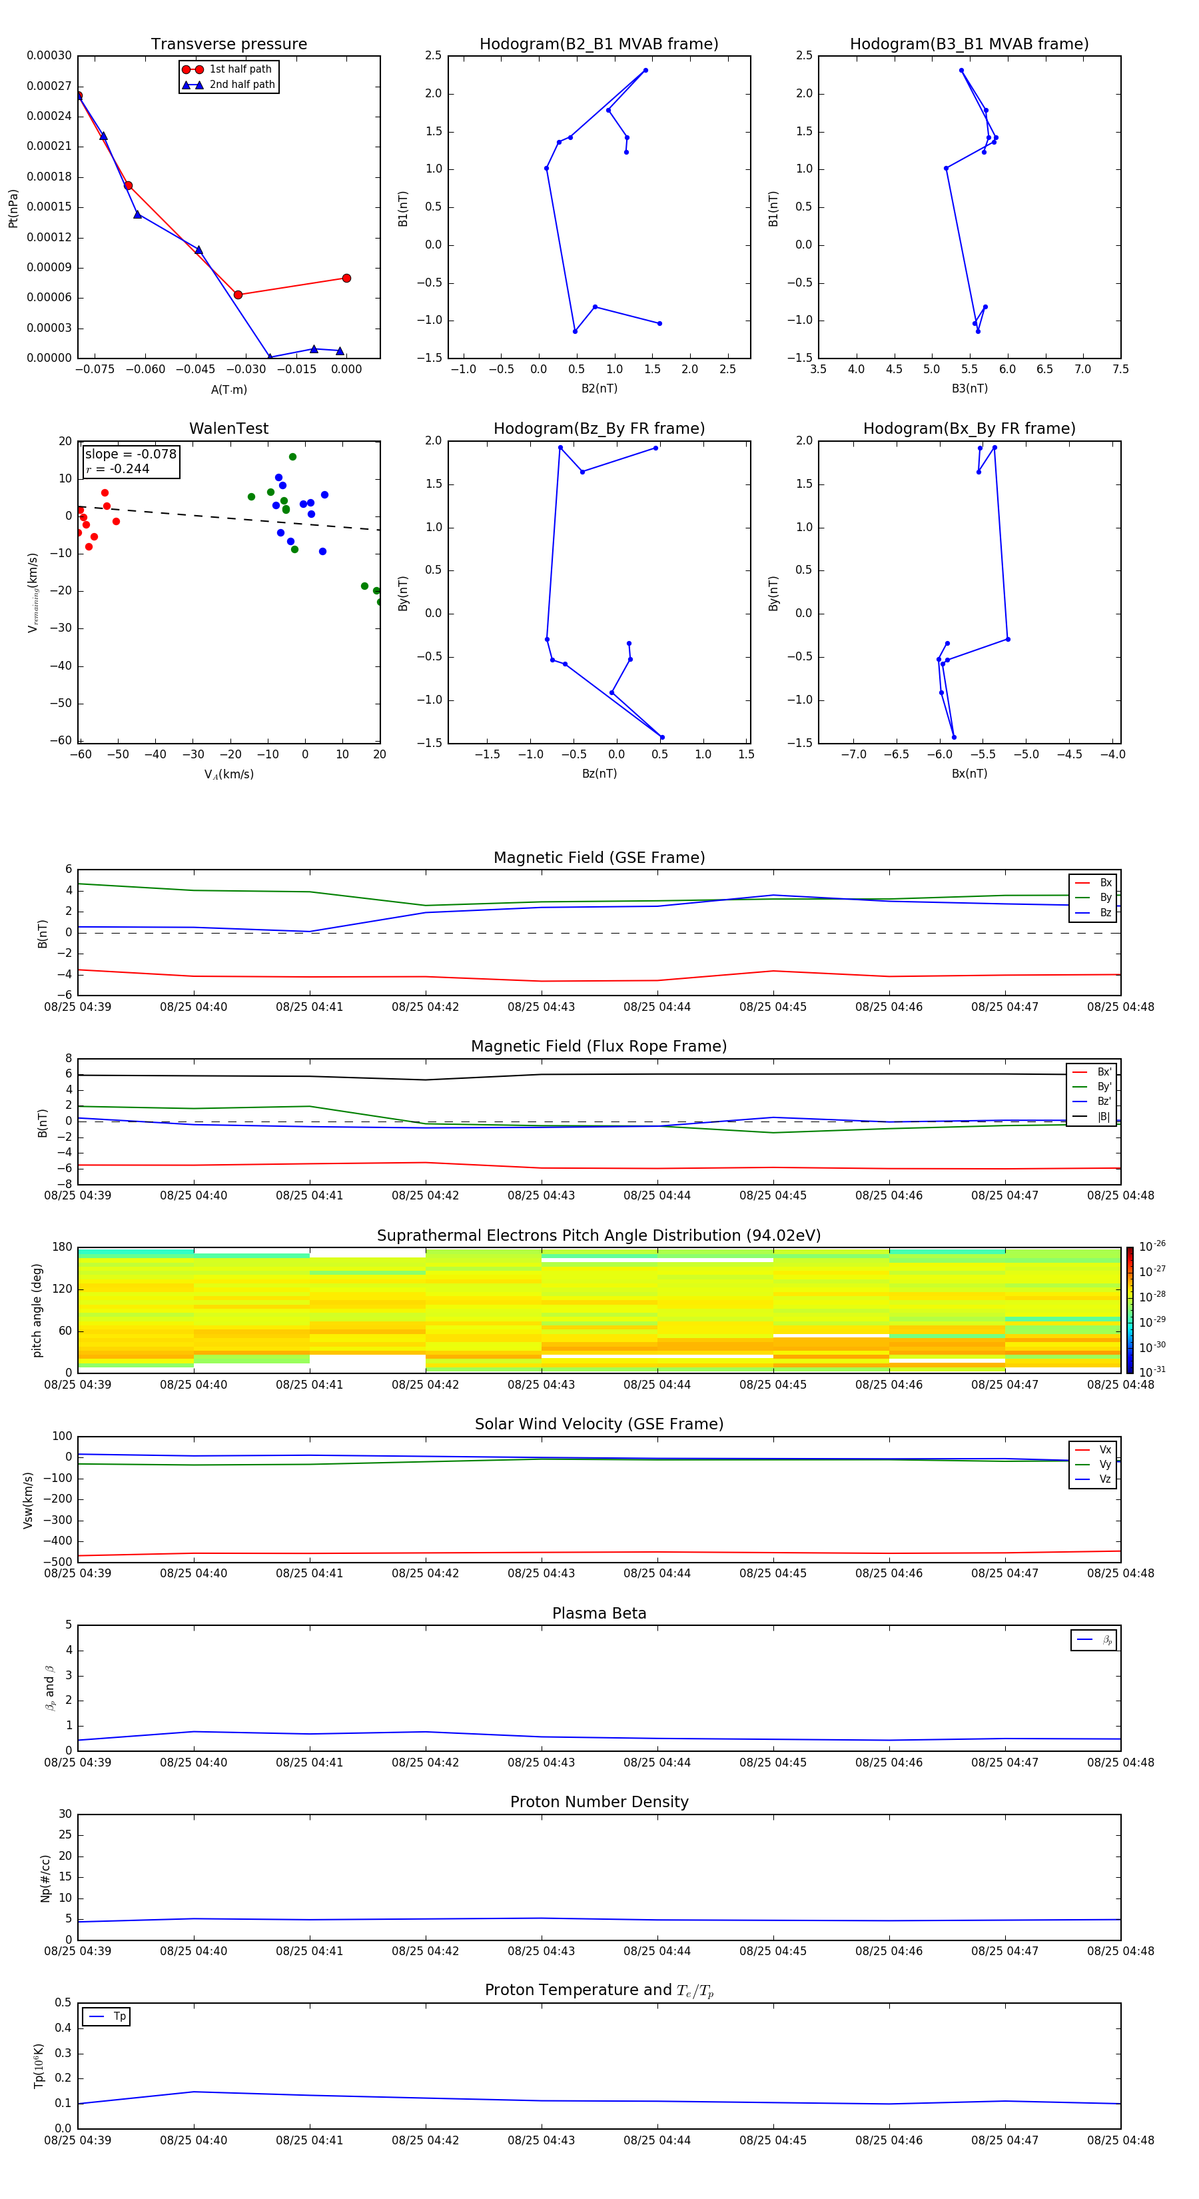Click the "V_remaining(km/s)" y-axis label
Viewport: 1199px width, 2199px height.
[33, 592]
